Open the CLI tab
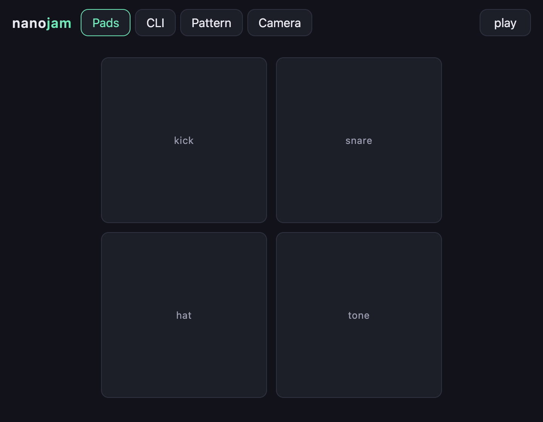 click(155, 23)
